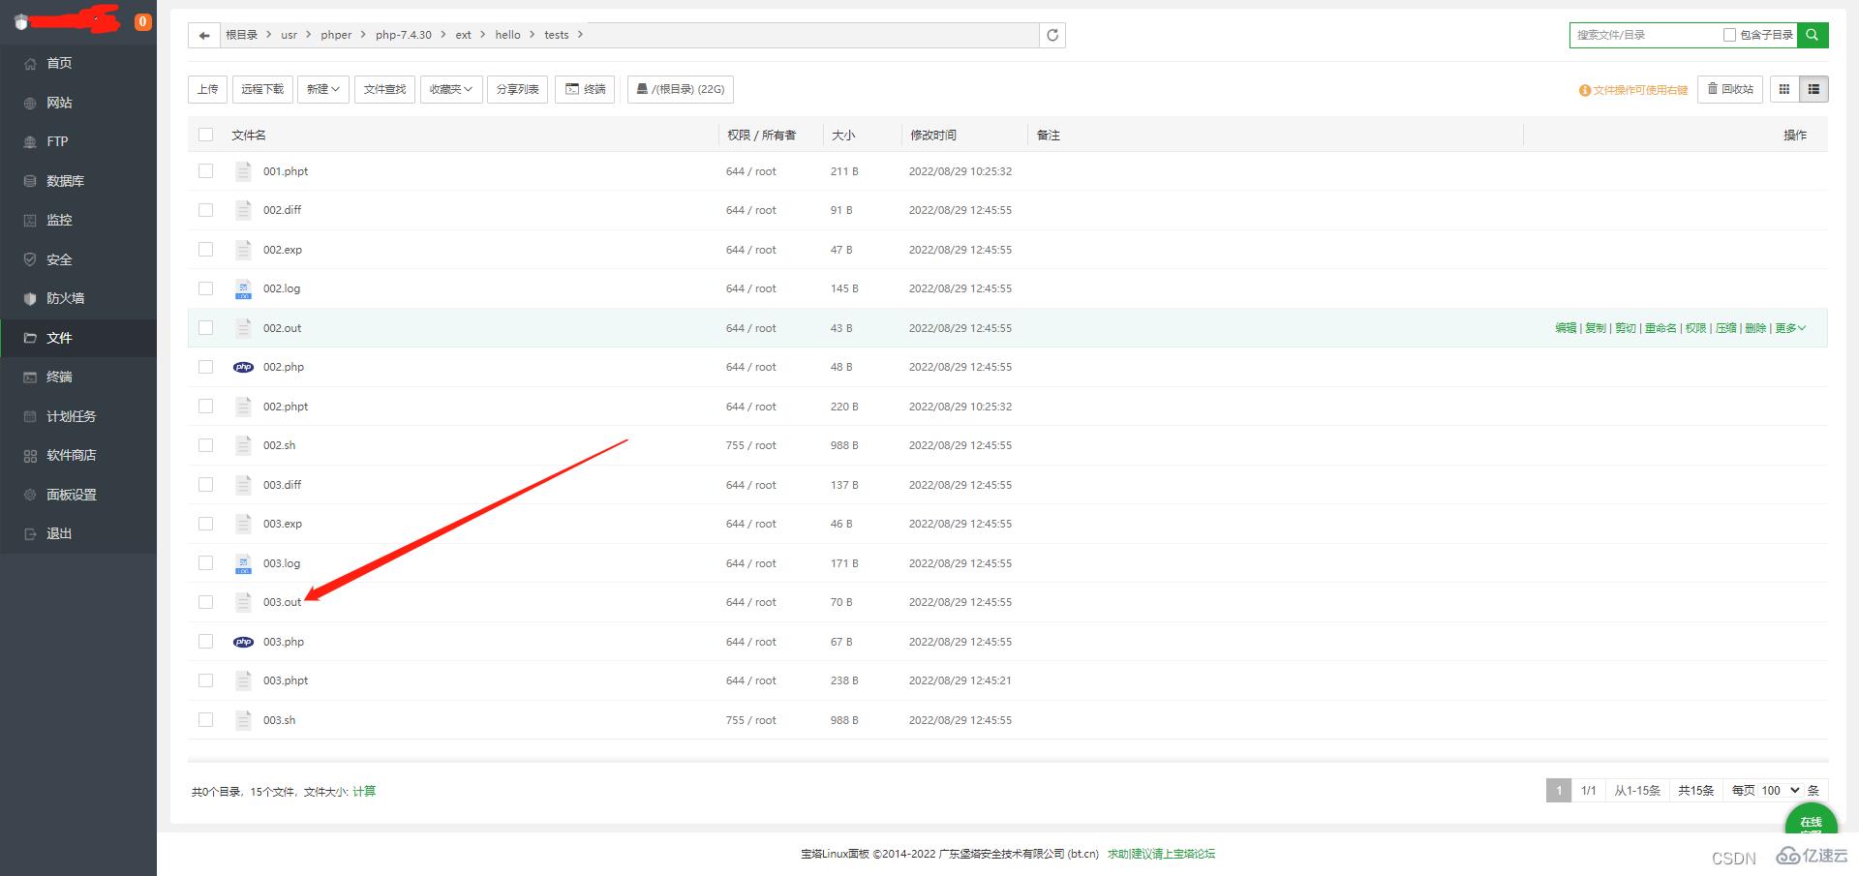Open 终端 terminal from the toolbar
This screenshot has width=1859, height=876.
pyautogui.click(x=585, y=89)
